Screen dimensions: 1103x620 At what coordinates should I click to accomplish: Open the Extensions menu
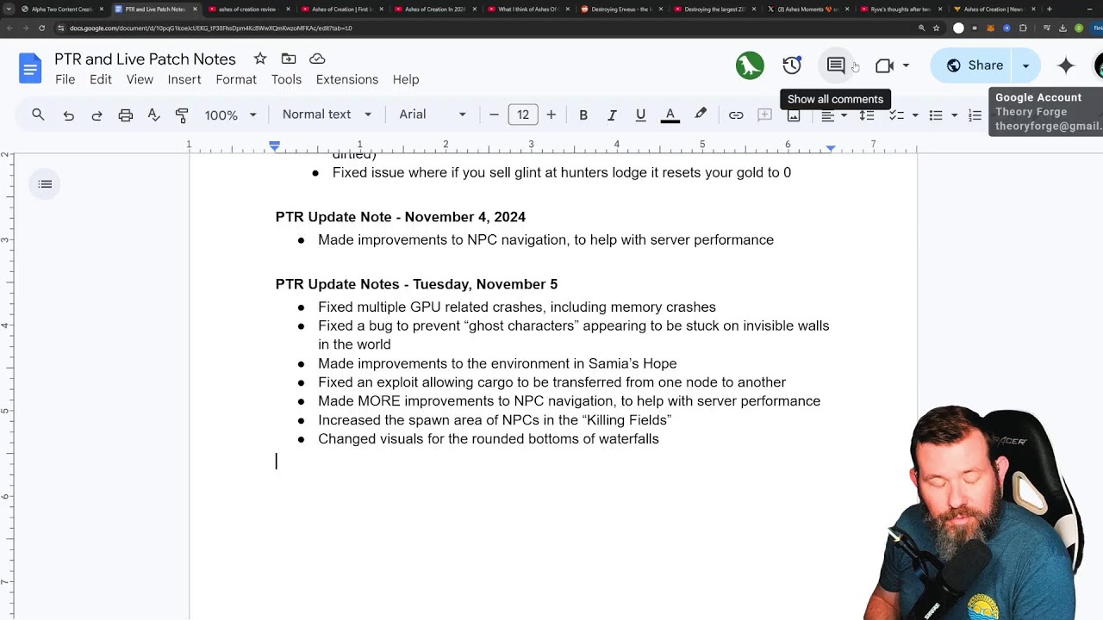(x=347, y=79)
